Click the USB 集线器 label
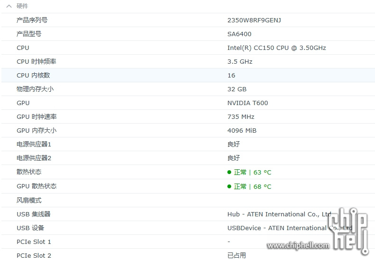Viewport: 375px width, 262px height. [x=34, y=214]
